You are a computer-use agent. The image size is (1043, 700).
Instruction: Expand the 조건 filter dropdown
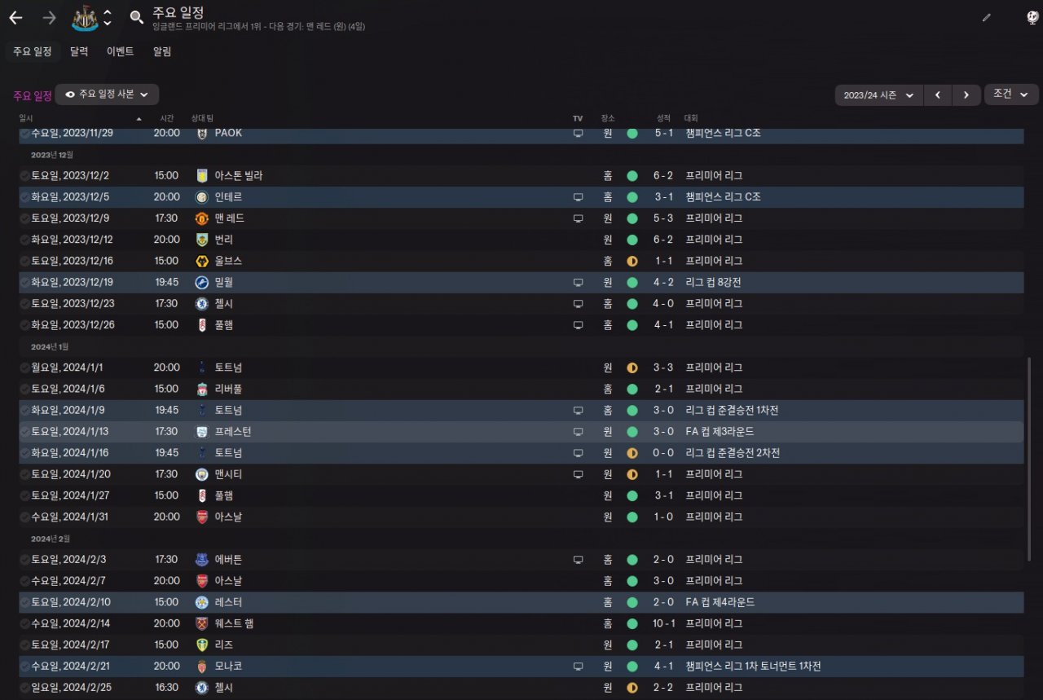pos(1011,95)
